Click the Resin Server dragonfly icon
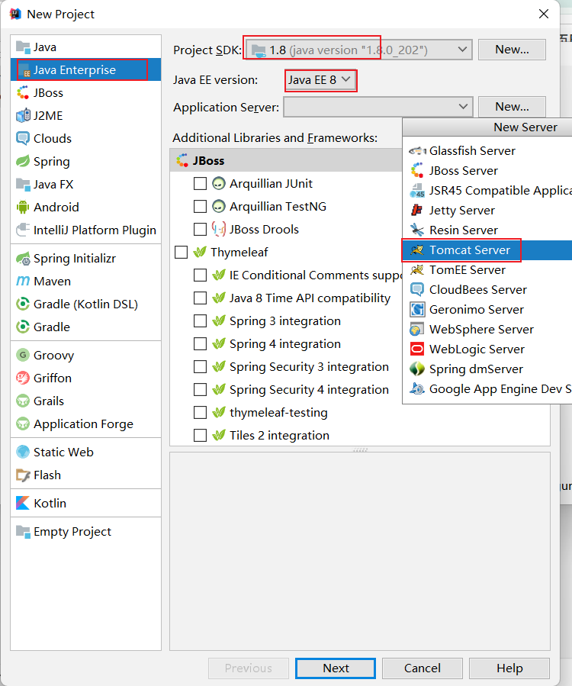This screenshot has width=572, height=686. pos(417,230)
